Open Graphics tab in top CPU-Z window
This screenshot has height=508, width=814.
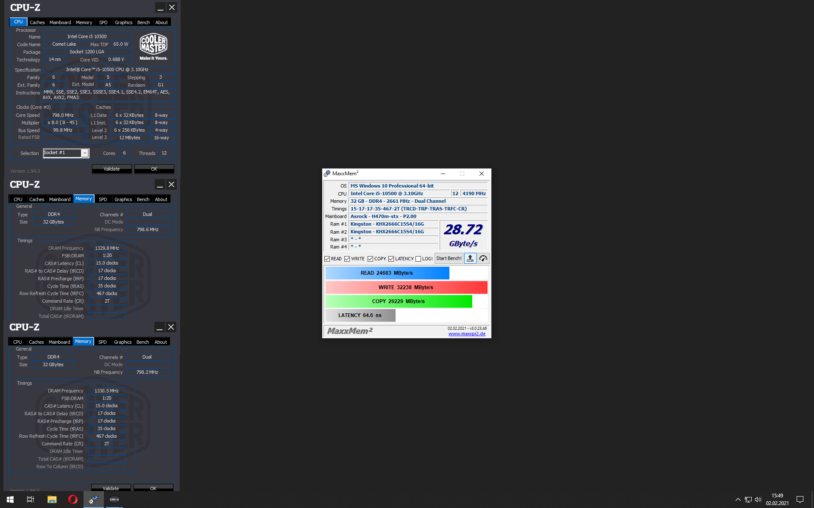(124, 22)
